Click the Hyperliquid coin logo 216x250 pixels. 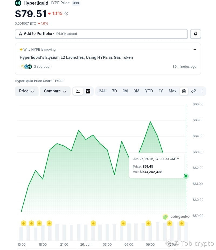tap(18, 3)
